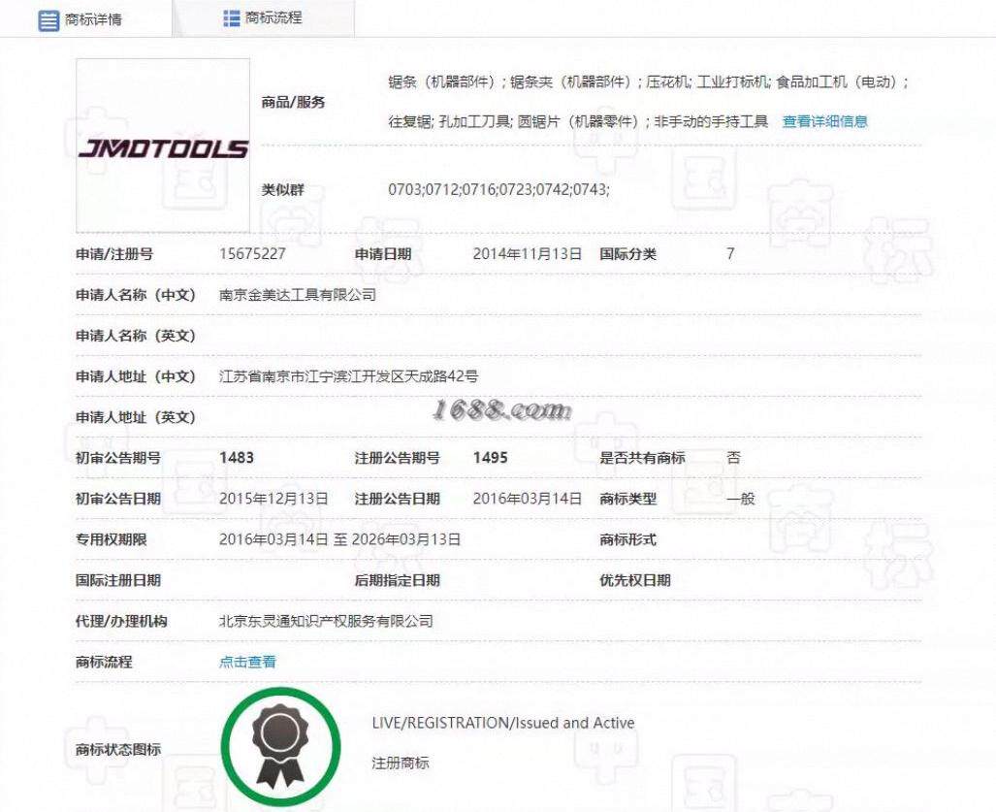Click the 商标详情 document icon
Screen dimensions: 996x812
pos(48,19)
